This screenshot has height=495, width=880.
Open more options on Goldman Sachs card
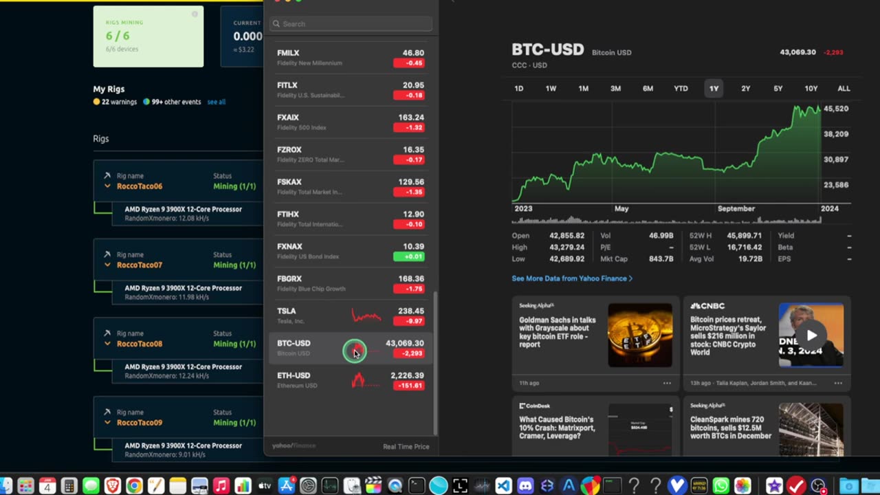tap(667, 383)
